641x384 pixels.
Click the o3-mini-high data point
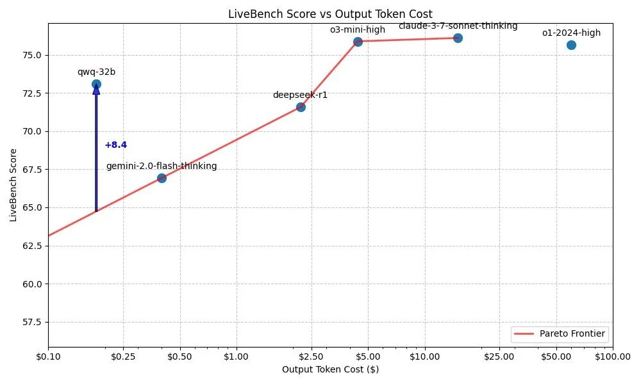pyautogui.click(x=358, y=42)
